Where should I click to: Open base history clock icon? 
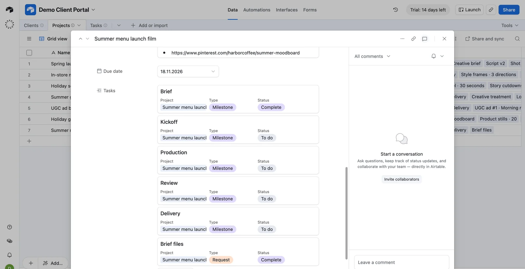[395, 10]
